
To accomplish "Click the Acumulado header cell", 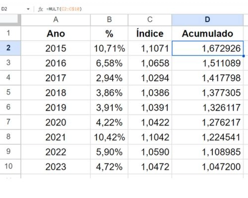I will pyautogui.click(x=207, y=33).
